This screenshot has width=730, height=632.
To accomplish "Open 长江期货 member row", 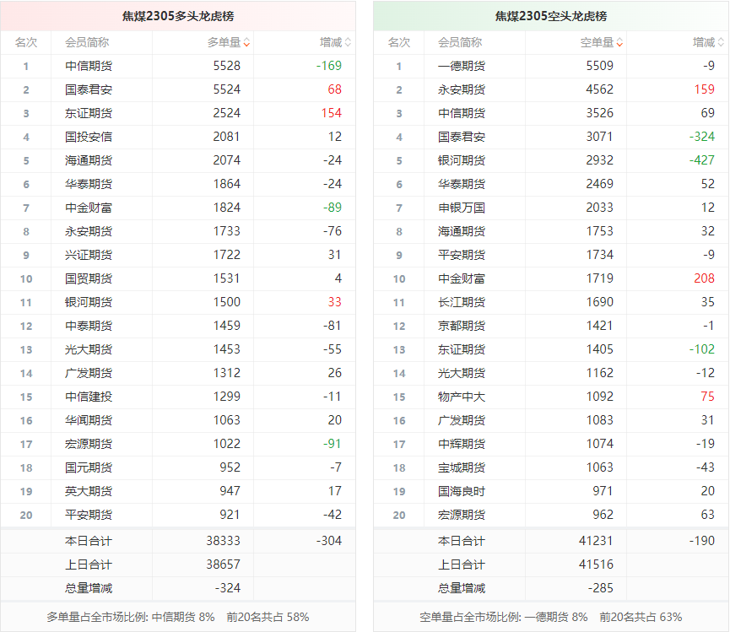I will (462, 302).
